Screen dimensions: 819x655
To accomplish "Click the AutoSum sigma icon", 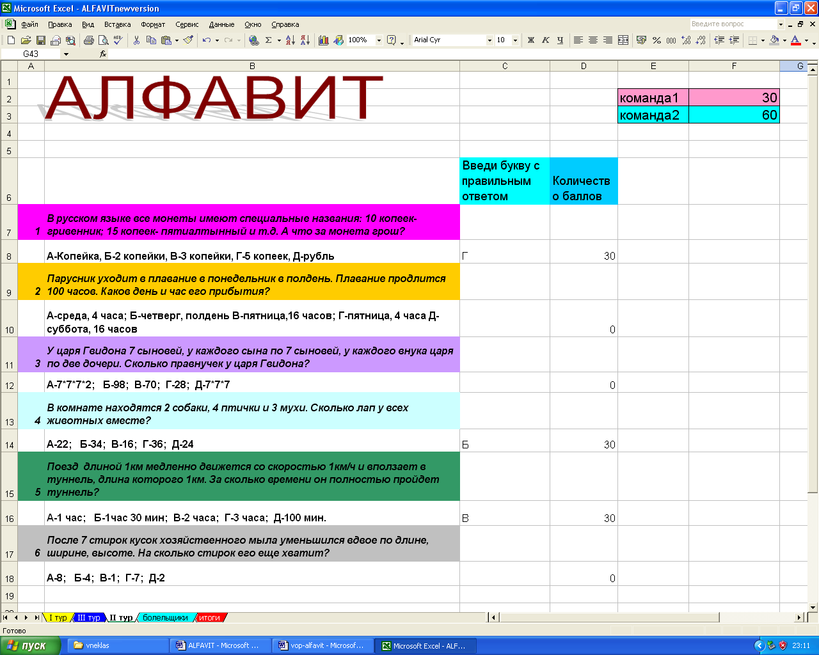I will pyautogui.click(x=269, y=40).
